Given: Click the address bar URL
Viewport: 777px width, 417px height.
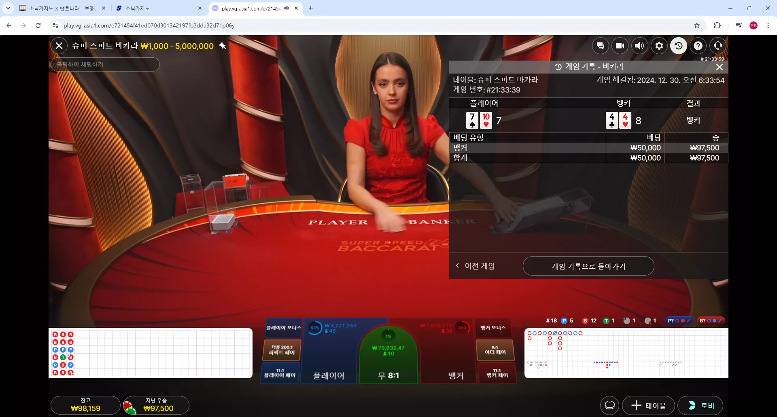Looking at the screenshot, I should click(x=149, y=25).
